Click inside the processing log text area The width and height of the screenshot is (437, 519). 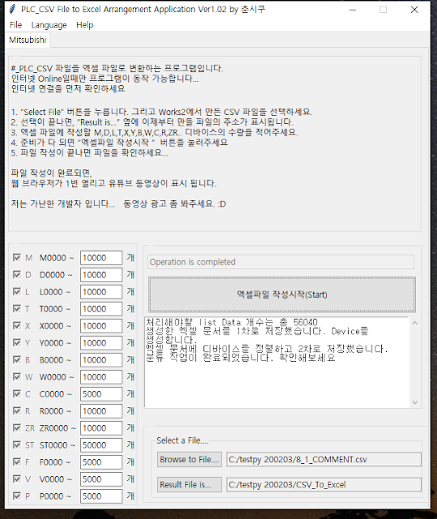pos(277,362)
